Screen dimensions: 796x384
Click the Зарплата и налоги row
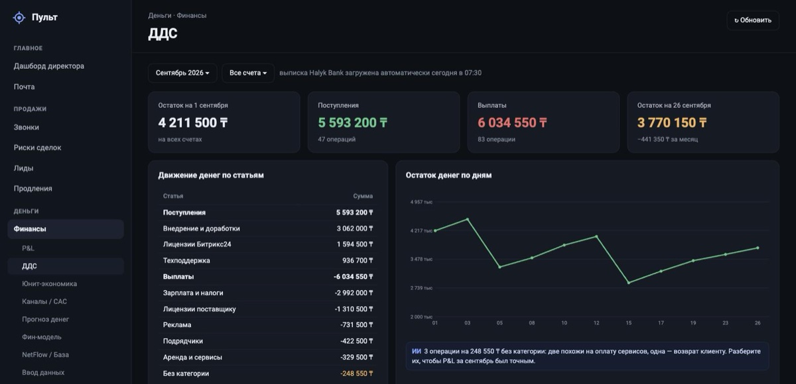tap(268, 293)
